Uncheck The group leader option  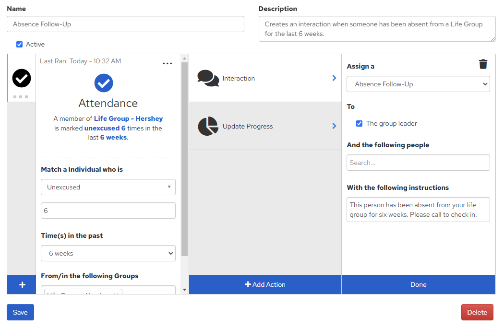pos(359,123)
